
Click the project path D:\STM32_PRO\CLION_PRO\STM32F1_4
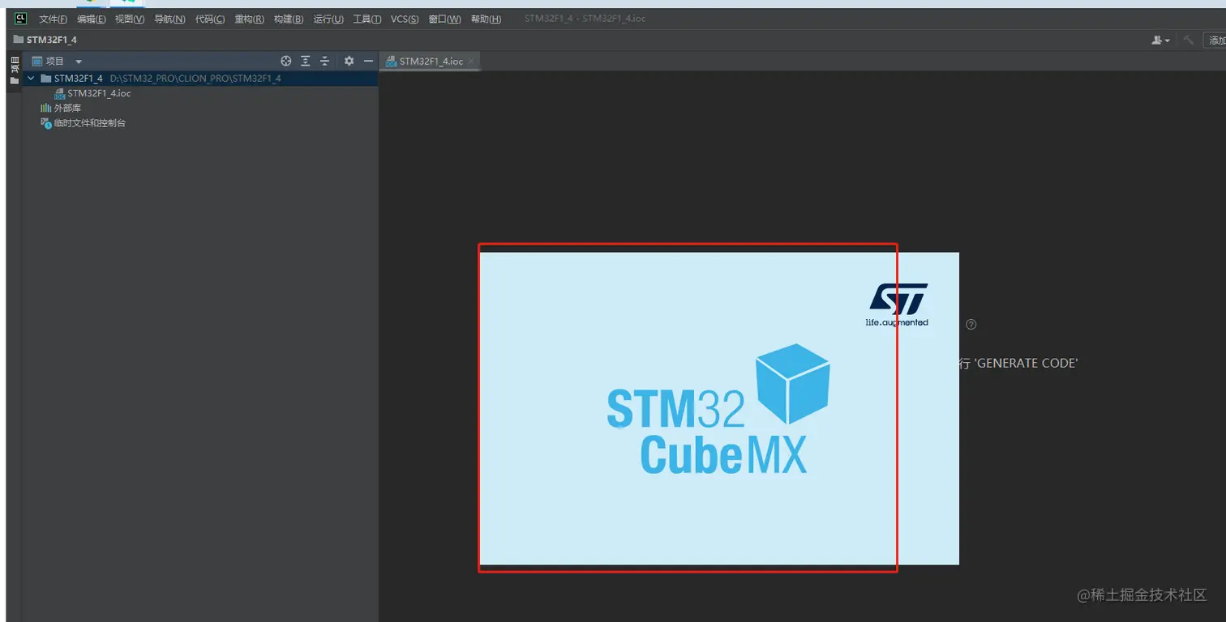click(195, 79)
